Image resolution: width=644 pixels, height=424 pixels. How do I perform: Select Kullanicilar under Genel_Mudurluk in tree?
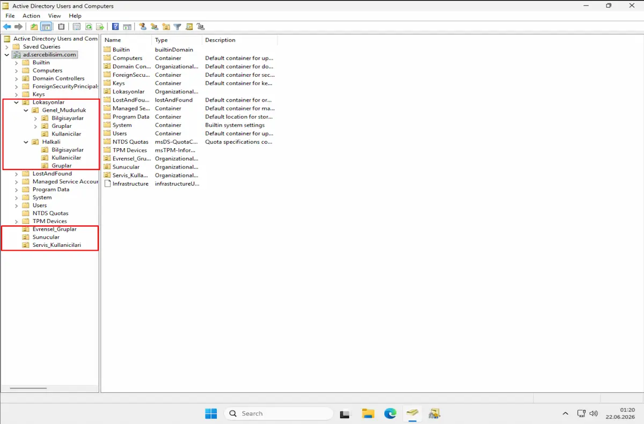tap(67, 134)
